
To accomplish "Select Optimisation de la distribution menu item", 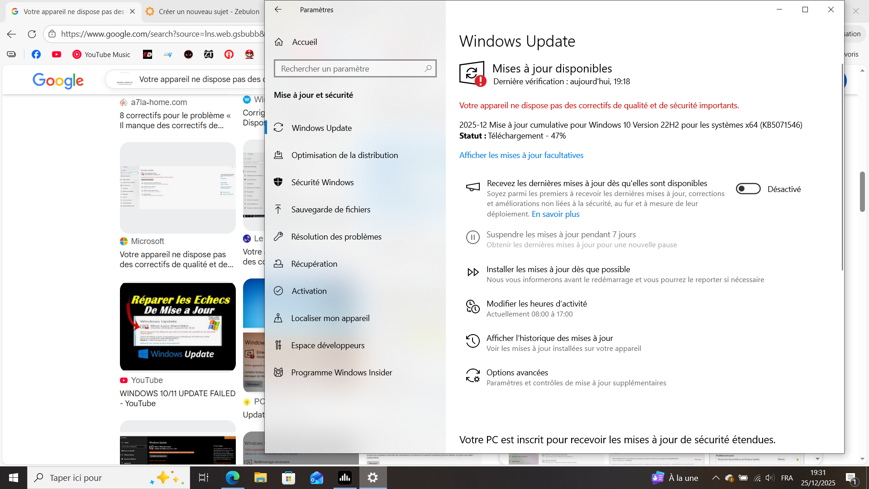I will click(344, 155).
